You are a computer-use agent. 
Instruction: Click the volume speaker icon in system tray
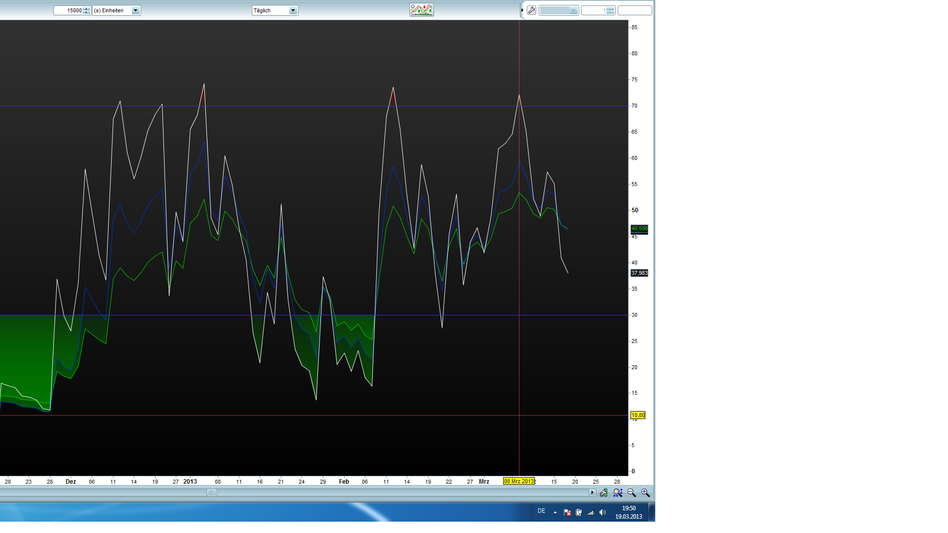pos(602,512)
